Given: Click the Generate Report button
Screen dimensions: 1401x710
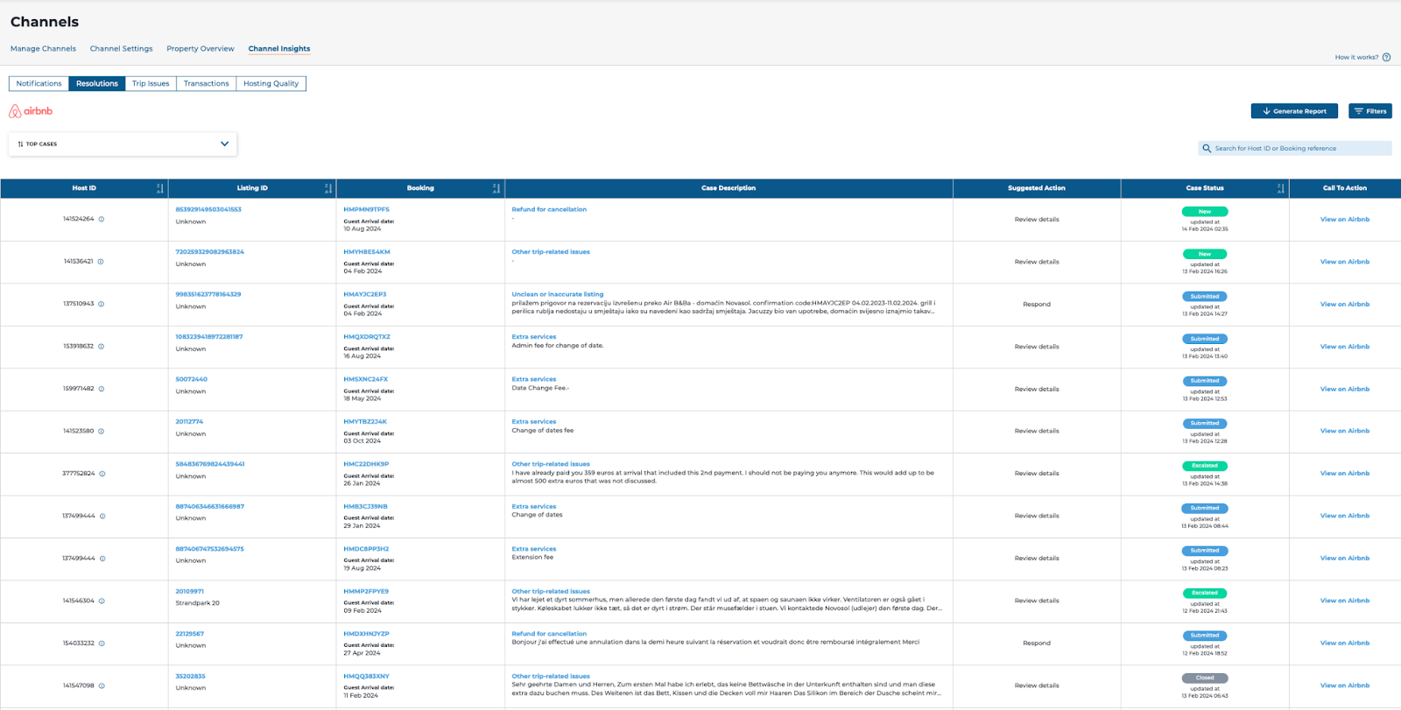Looking at the screenshot, I should tap(1293, 111).
